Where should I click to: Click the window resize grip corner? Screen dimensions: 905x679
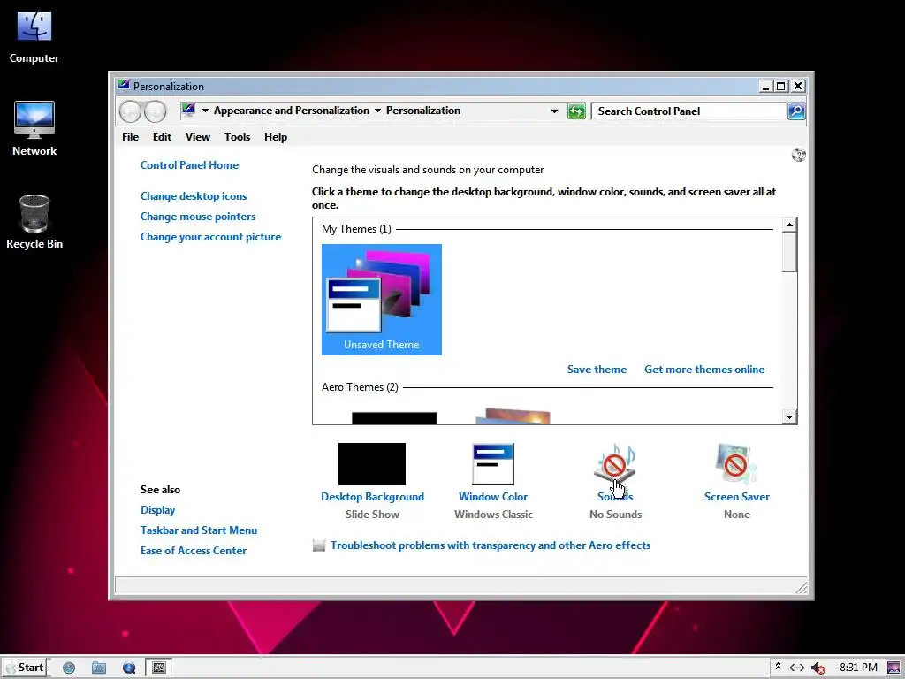point(801,588)
